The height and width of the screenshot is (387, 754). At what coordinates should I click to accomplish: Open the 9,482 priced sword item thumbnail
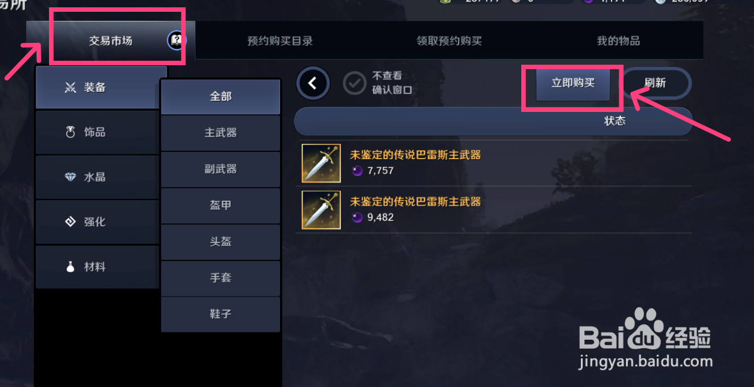tap(321, 210)
